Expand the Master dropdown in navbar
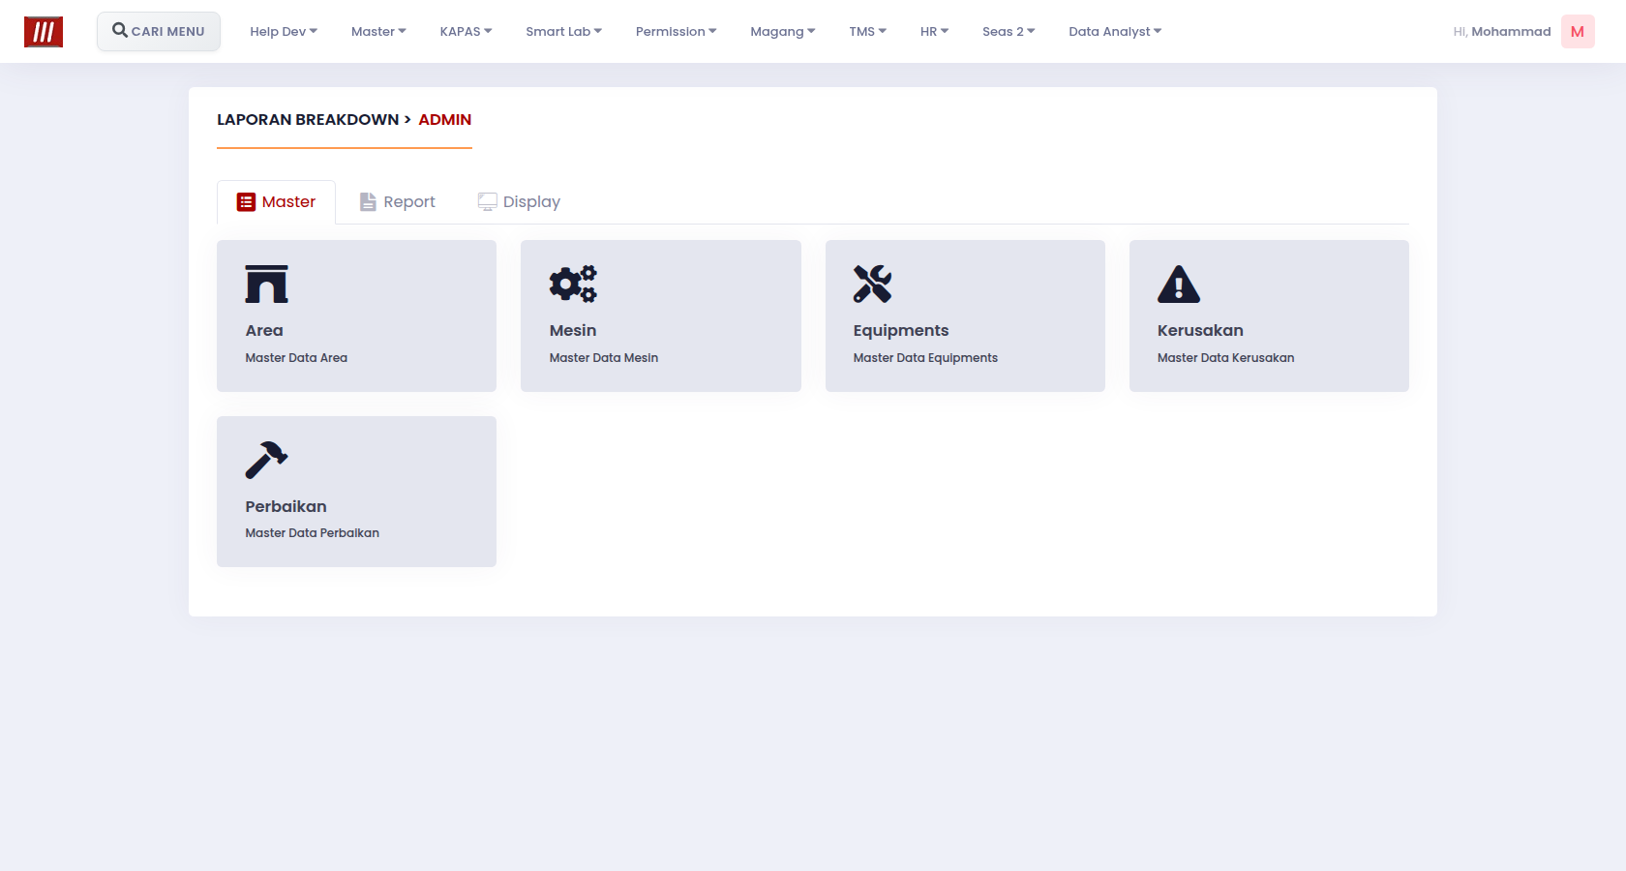 [x=378, y=32]
